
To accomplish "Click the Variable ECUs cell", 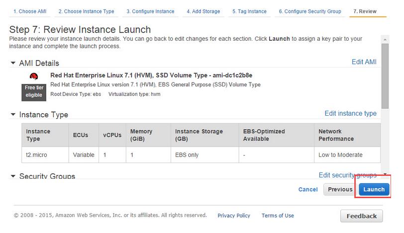I will pos(84,155).
